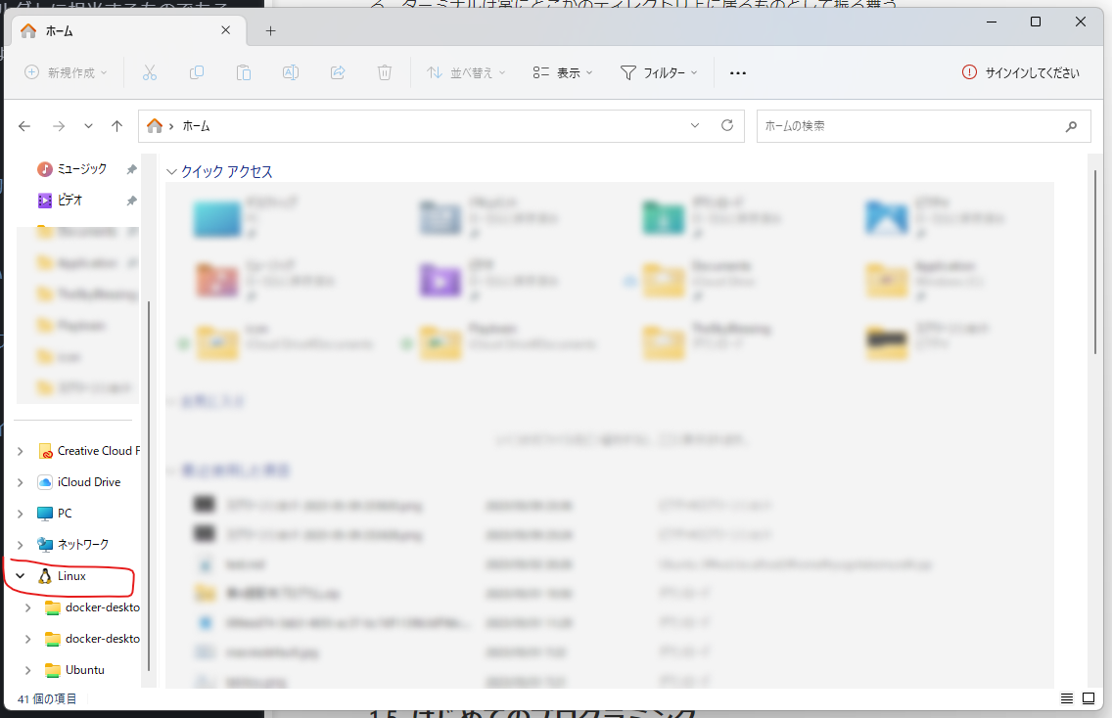Click the Paste clipboard icon
The width and height of the screenshot is (1112, 718).
coord(243,72)
